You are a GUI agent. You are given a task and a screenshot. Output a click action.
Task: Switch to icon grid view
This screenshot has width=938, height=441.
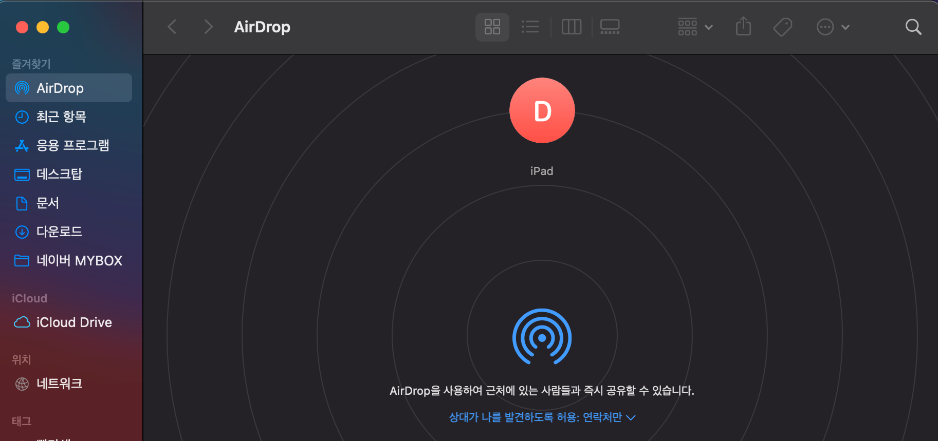(492, 27)
